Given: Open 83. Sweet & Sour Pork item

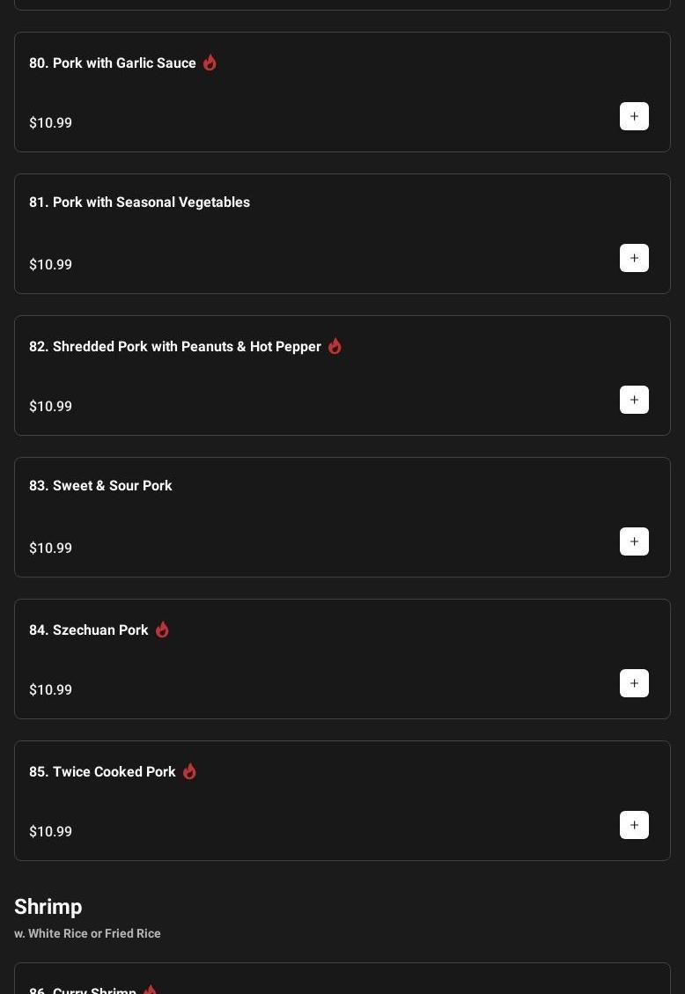Looking at the screenshot, I should click(100, 486).
